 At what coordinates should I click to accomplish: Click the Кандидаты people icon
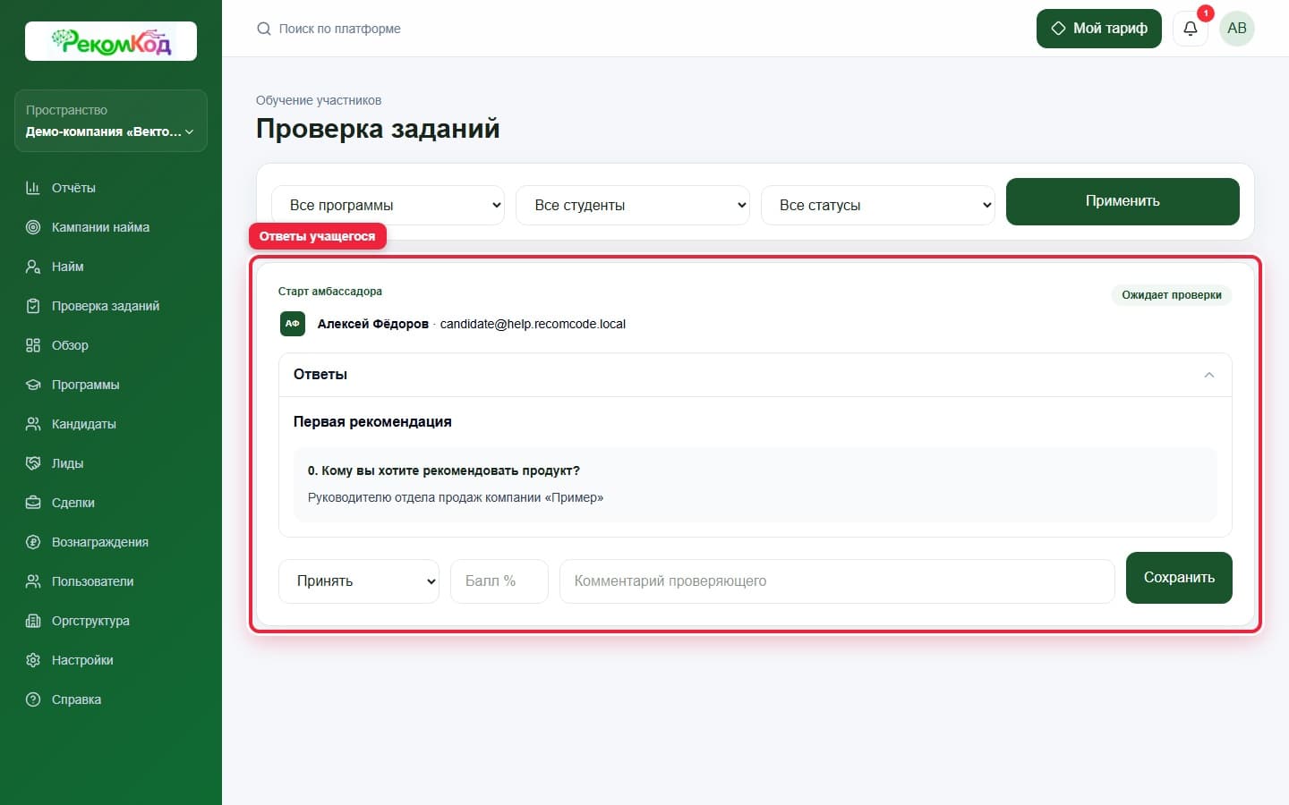pyautogui.click(x=33, y=424)
